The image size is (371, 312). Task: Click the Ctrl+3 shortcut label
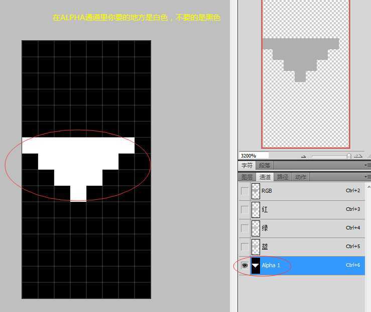pyautogui.click(x=353, y=209)
